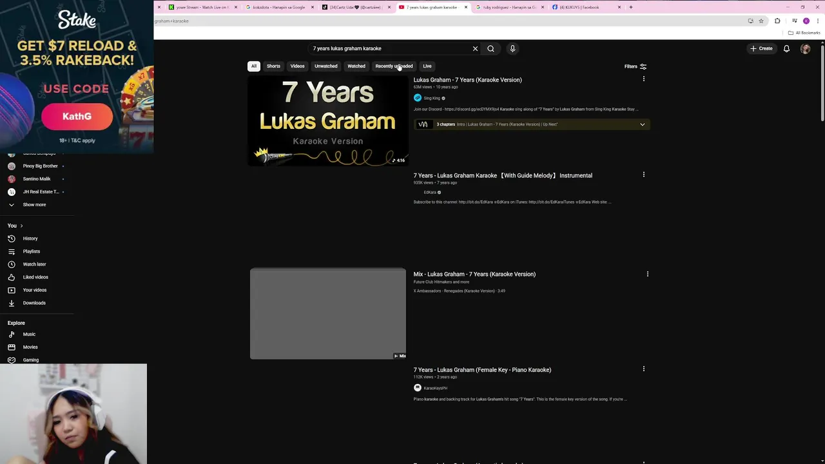Open Movies explore icon
825x464 pixels.
[12, 347]
